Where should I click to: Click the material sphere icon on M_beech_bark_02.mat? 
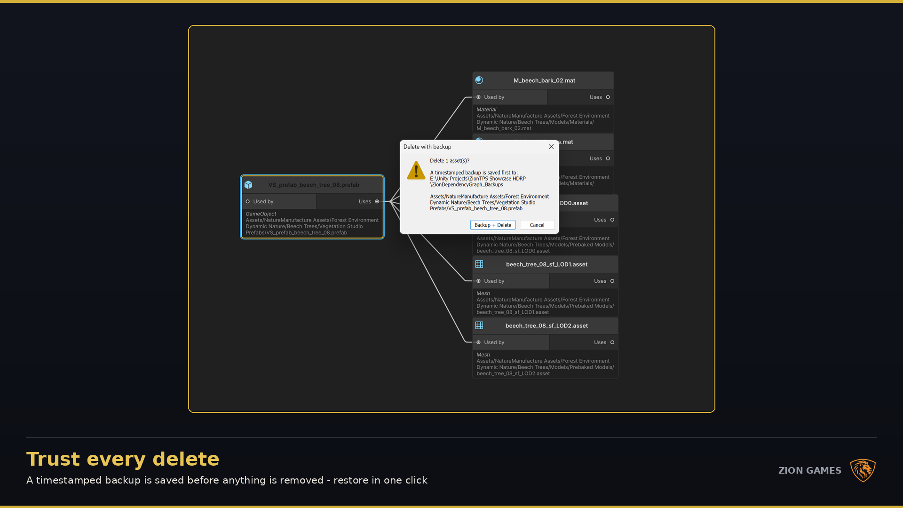pos(479,80)
